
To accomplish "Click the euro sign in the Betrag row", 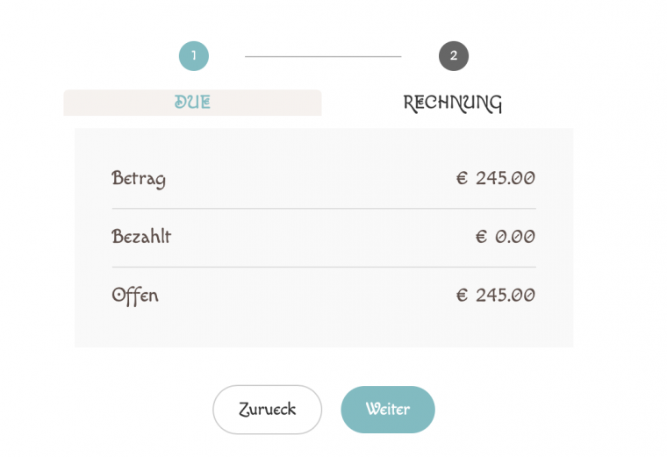I will (462, 178).
